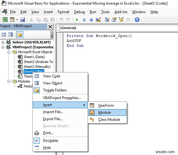Screen dimensions: 178x155
Task: Click the Paste toolbar icon
Action: point(45,20)
